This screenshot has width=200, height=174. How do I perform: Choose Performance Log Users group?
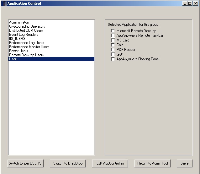click(x=27, y=43)
